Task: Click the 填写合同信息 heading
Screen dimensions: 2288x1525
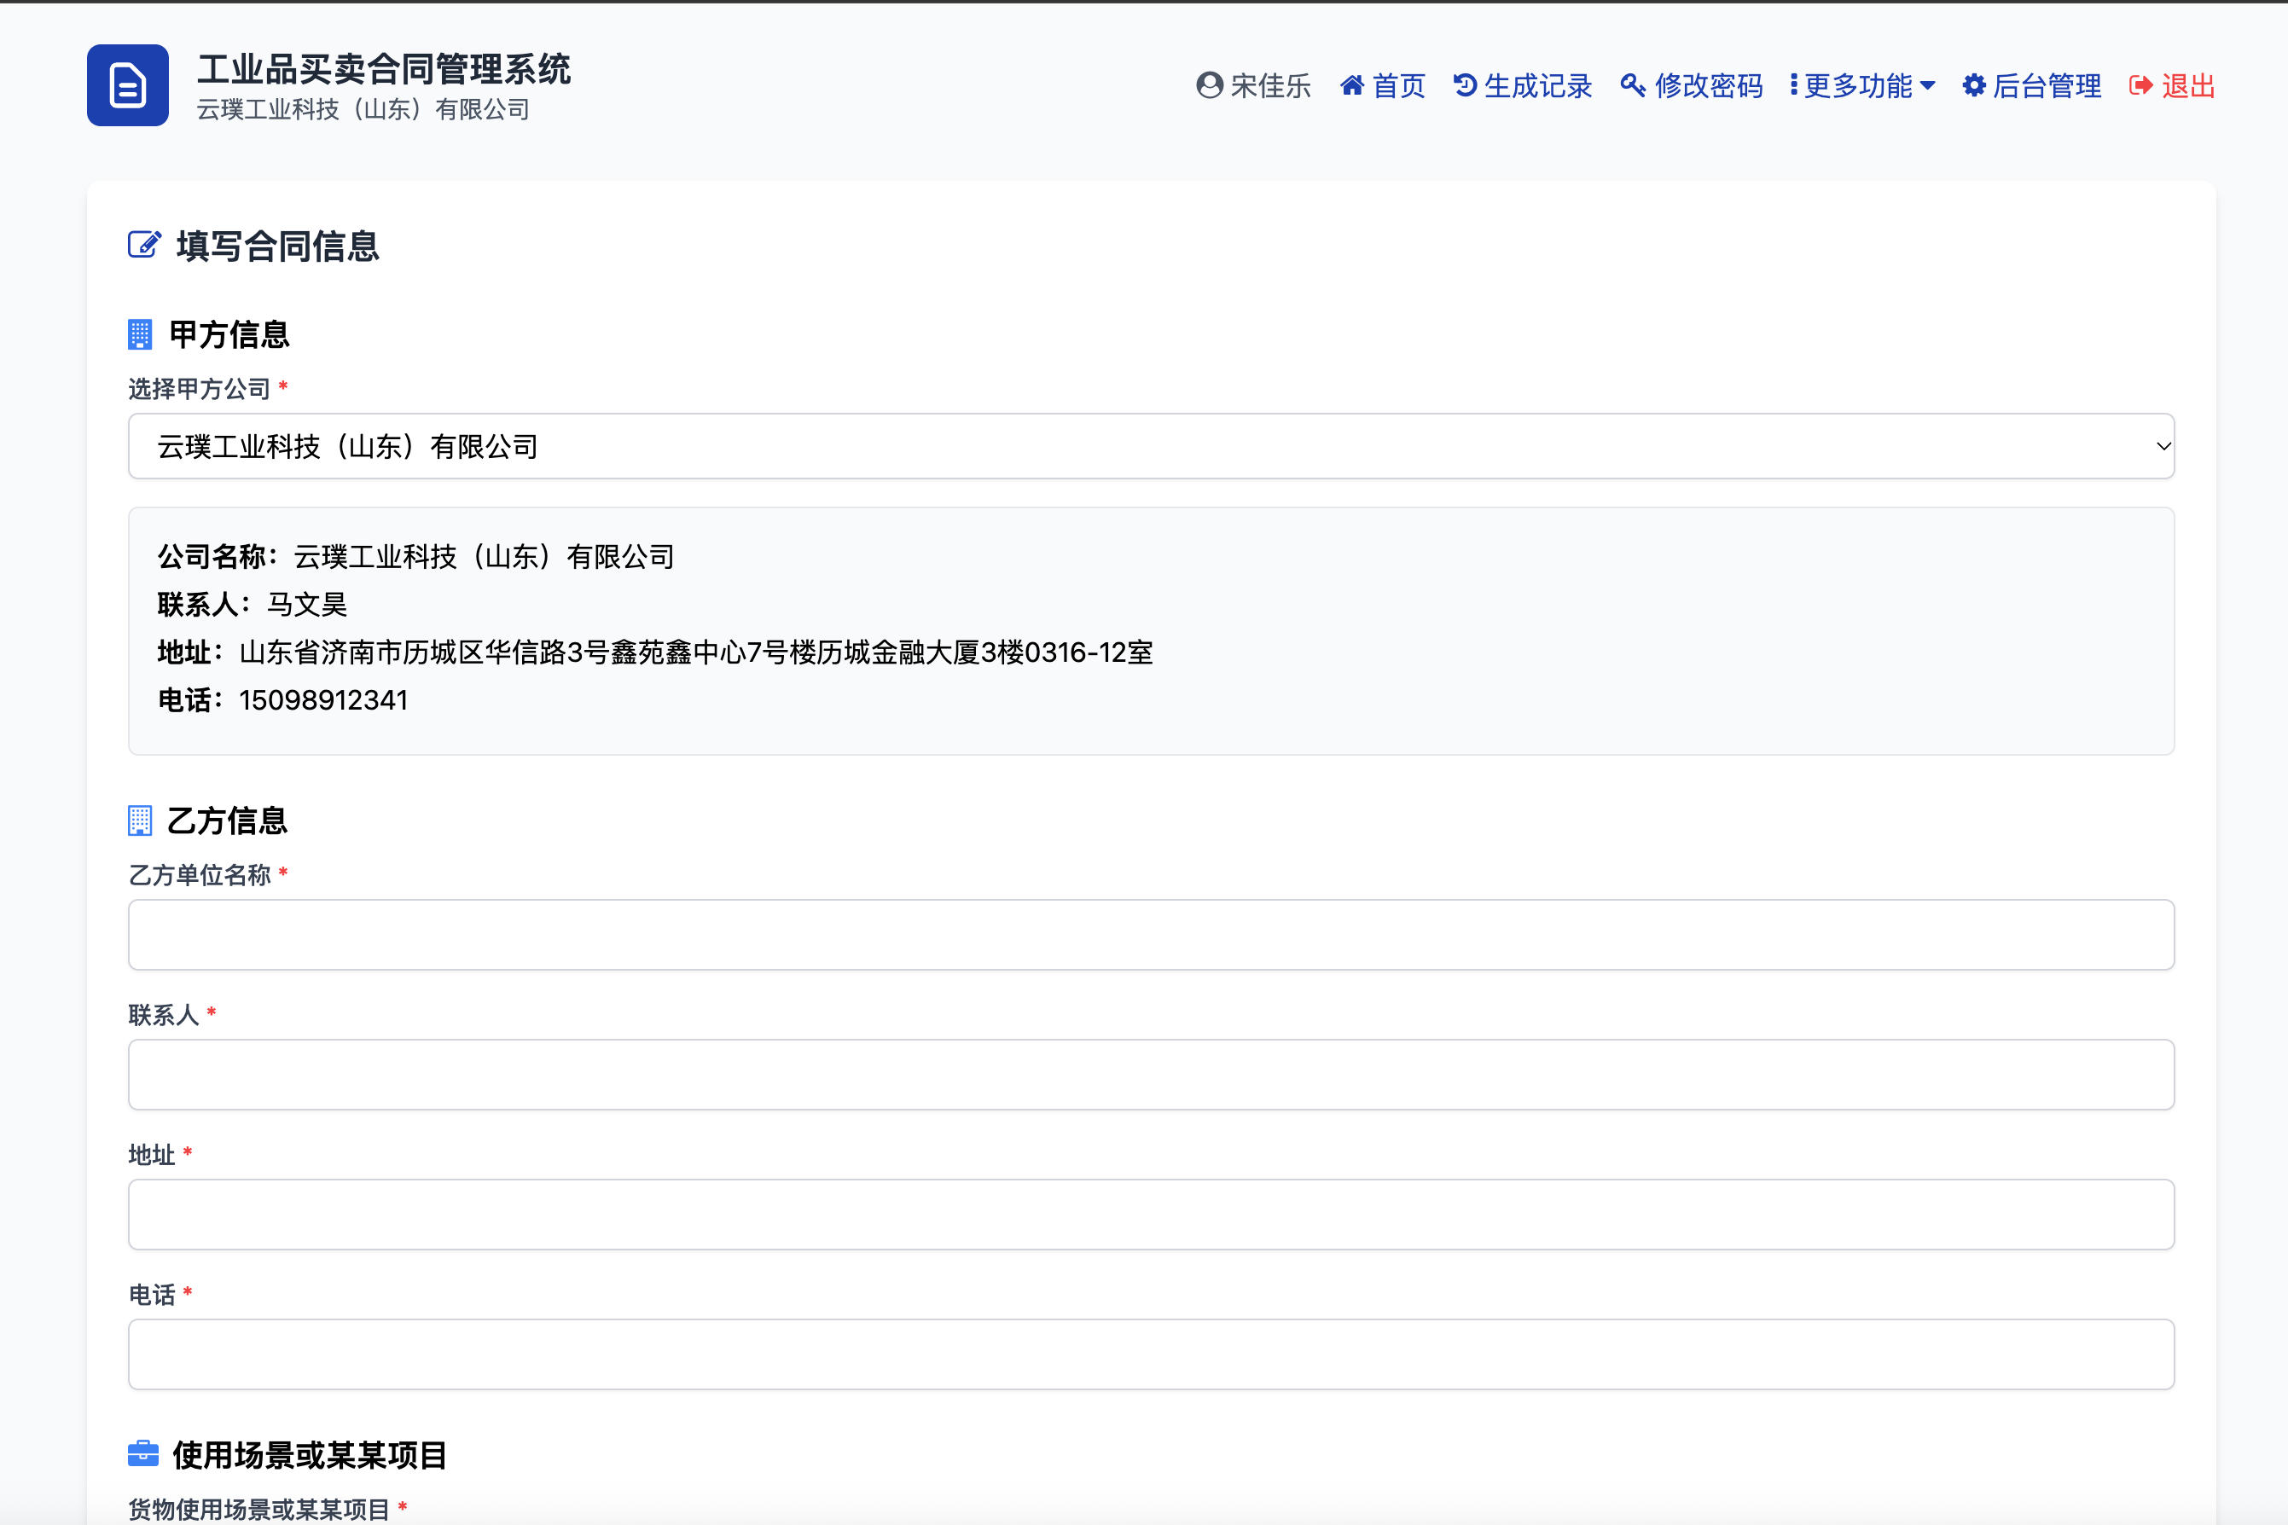Action: [x=277, y=245]
